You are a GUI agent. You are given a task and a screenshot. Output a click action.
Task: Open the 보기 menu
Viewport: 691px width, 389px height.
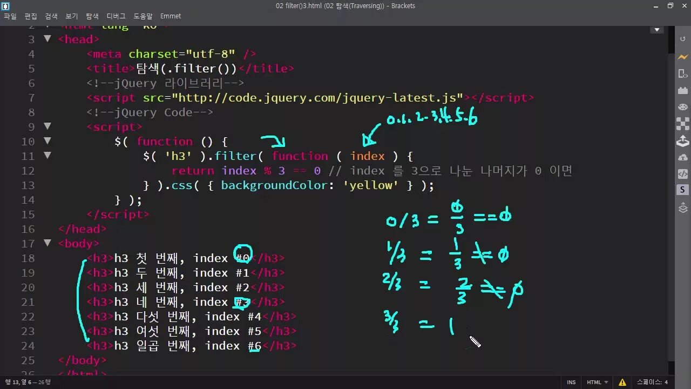tap(72, 16)
